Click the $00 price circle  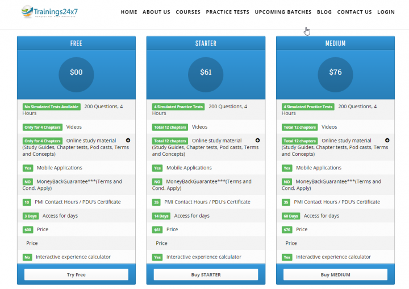click(x=76, y=74)
